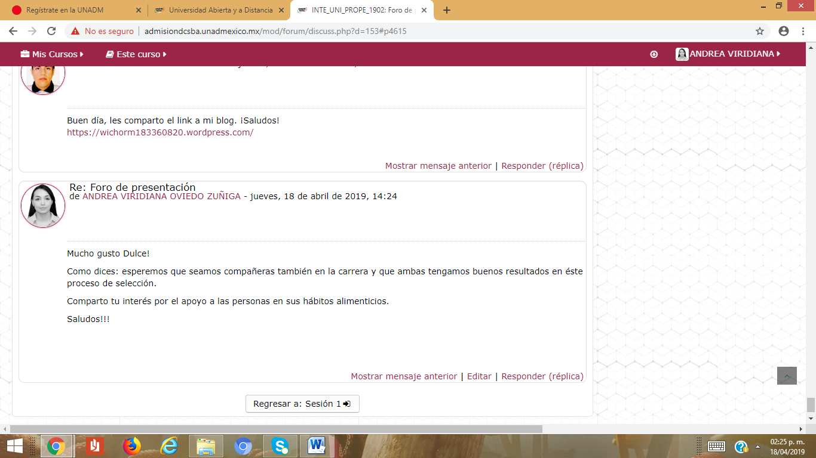816x458 pixels.
Task: Open the notifications icon in the maroon header
Action: tap(654, 54)
